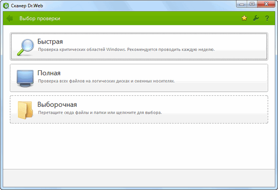This screenshot has height=190, width=278.
Task: Open help with the question mark icon
Action: coord(267,18)
